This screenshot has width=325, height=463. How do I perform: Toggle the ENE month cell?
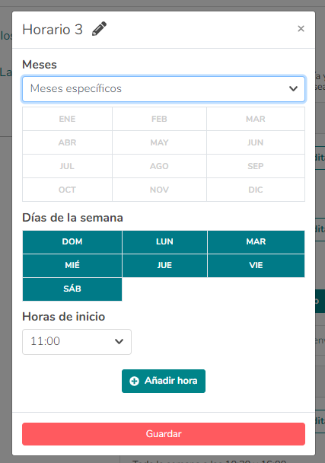67,119
